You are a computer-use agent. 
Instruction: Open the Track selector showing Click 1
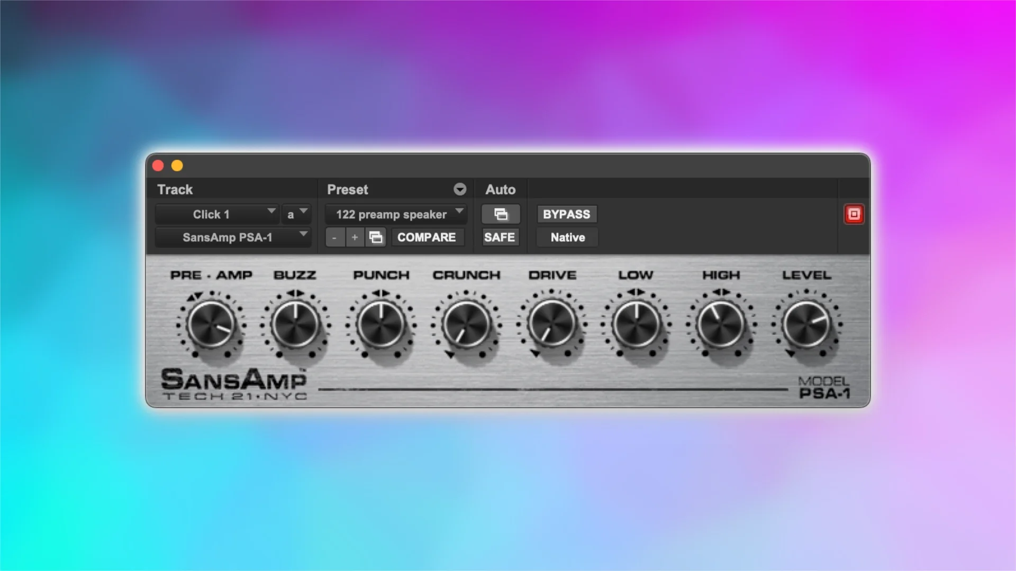[217, 214]
